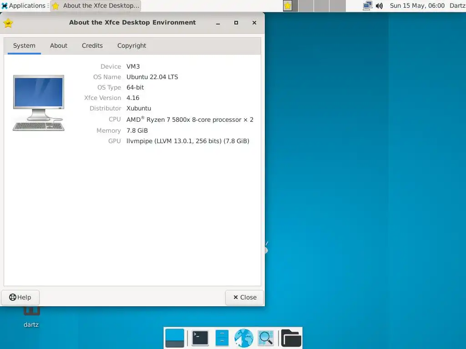This screenshot has width=466, height=349.
Task: Click the Help button
Action: coord(20,297)
